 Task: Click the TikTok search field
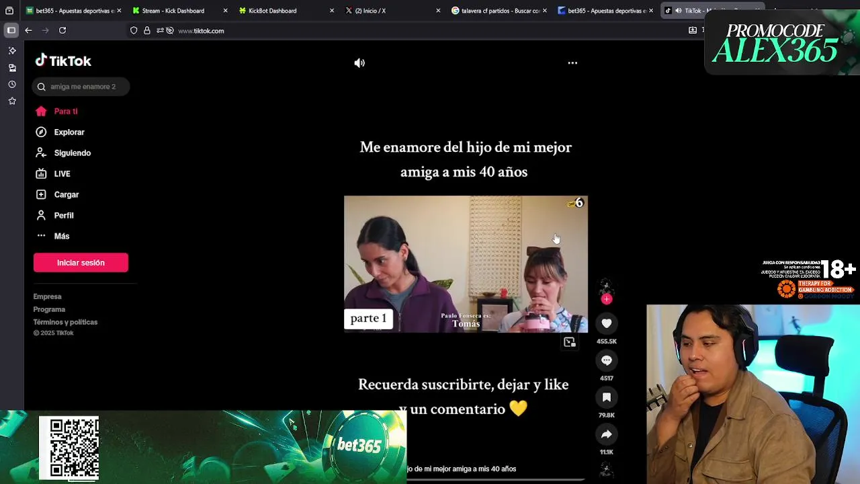pos(81,87)
